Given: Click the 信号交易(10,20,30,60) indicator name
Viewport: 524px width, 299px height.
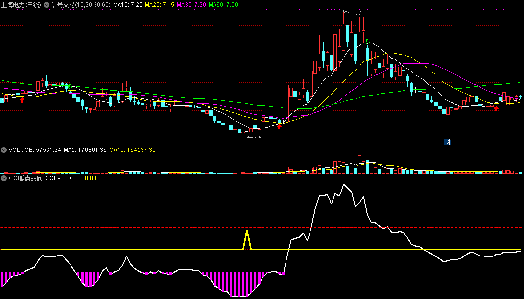Looking at the screenshot, I should (x=80, y=5).
